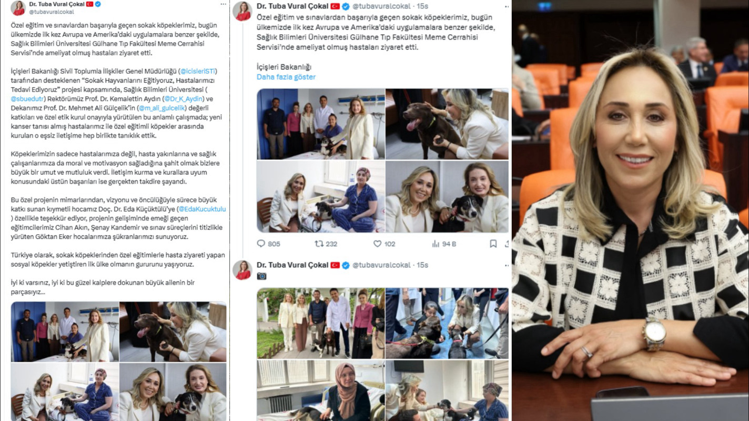The width and height of the screenshot is (749, 421).
Task: Open the view analytics icon showing 94 B
Action: coord(436,244)
